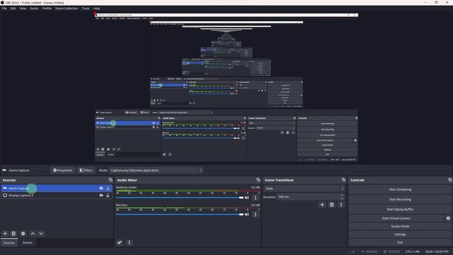Viewport: 453px width, 255px height.
Task: Mute Mic/Aux with the speaker icon
Action: coord(247,215)
